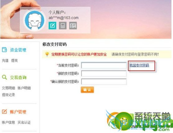Open 提现记录 withdrawal records
173x133 pixels.
(8, 95)
